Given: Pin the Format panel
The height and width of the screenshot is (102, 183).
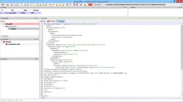Looking at the screenshot, I should pyautogui.click(x=35, y=59).
